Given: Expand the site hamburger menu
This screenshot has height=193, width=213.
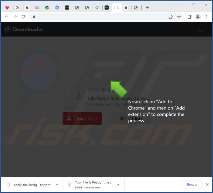Looking at the screenshot, I should tap(200, 29).
